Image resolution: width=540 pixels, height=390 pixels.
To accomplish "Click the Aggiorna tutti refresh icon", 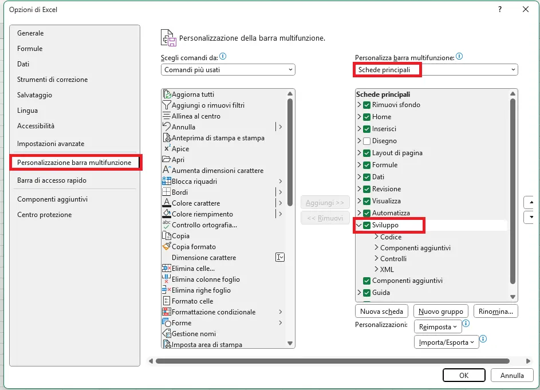I will (167, 94).
